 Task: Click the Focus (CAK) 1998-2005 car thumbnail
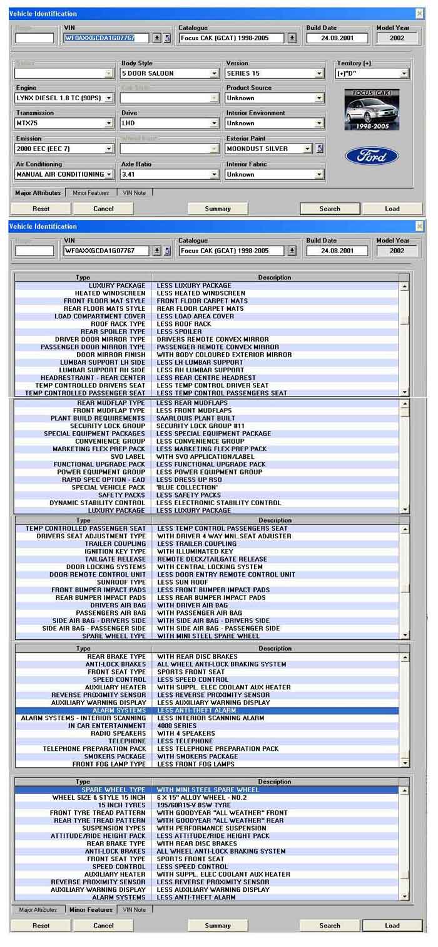click(x=372, y=110)
